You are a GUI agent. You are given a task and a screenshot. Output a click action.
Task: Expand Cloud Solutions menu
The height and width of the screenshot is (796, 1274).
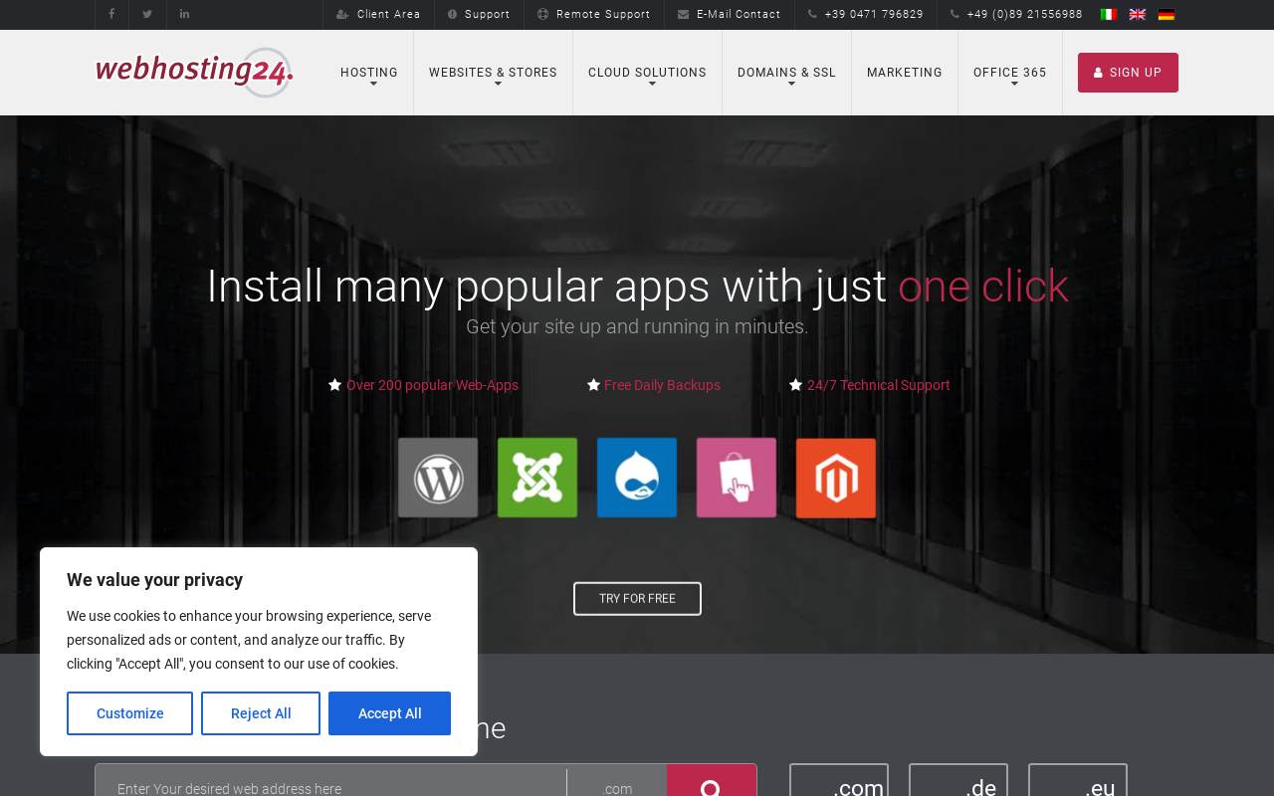pyautogui.click(x=647, y=73)
